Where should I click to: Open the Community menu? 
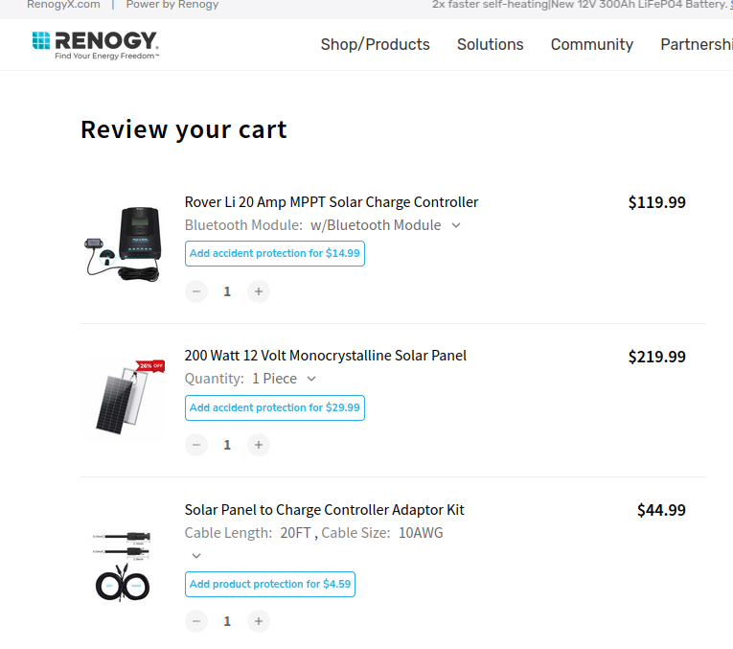tap(591, 44)
